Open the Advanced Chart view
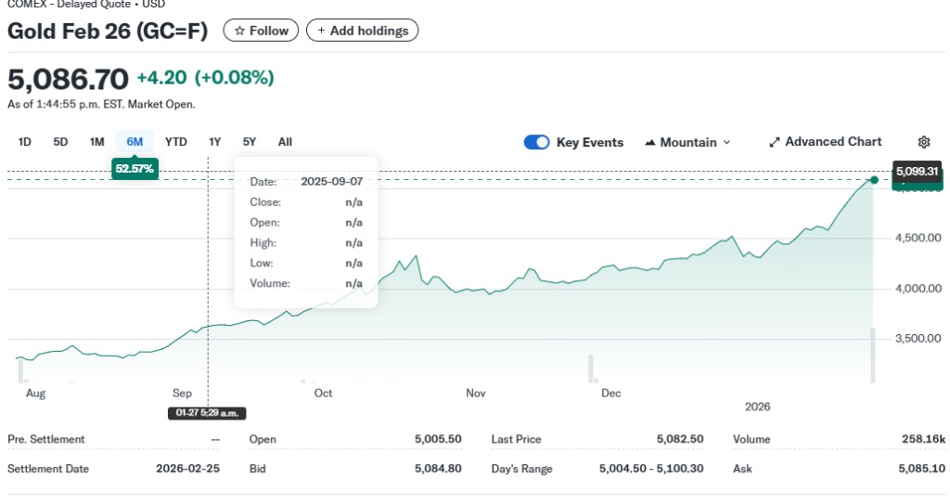Viewport: 950px width, 504px height. pos(825,142)
